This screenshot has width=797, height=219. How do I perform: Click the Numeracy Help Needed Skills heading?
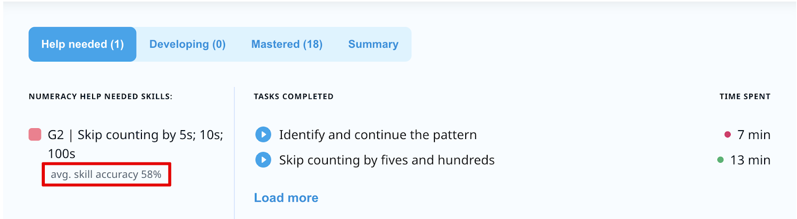coord(101,96)
